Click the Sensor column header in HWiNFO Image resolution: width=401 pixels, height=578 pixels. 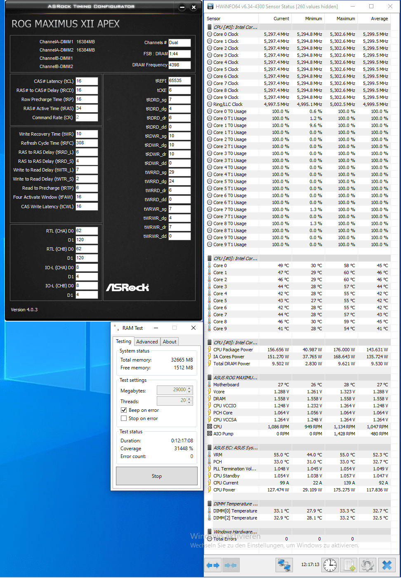point(232,19)
